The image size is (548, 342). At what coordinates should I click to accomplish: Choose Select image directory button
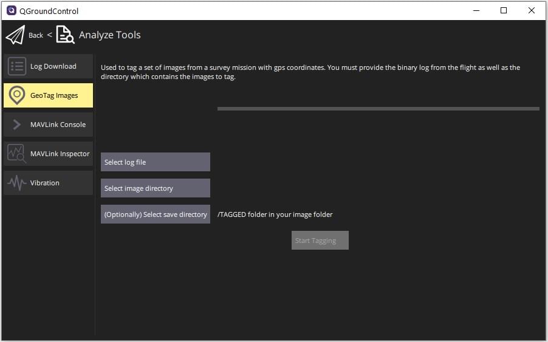click(155, 188)
